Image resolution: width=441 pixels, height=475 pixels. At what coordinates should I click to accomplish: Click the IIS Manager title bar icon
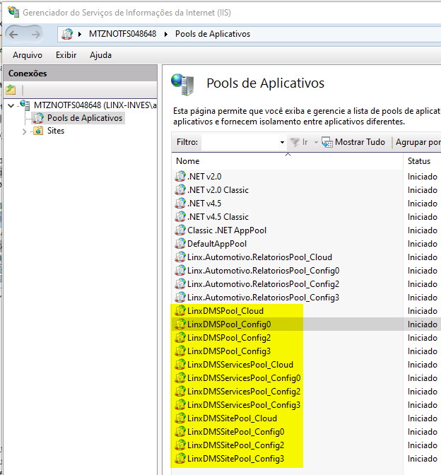point(13,12)
